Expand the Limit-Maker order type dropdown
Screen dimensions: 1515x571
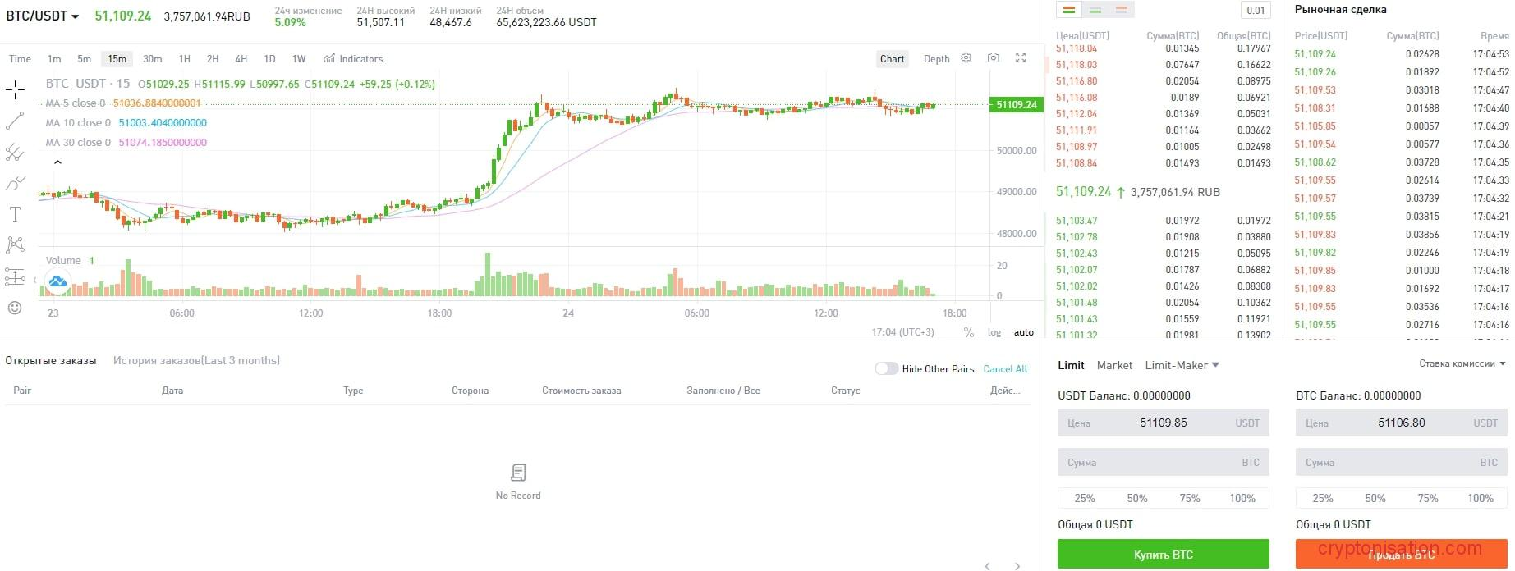(x=1182, y=365)
